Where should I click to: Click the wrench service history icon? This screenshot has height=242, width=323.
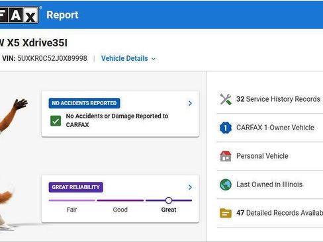point(226,99)
